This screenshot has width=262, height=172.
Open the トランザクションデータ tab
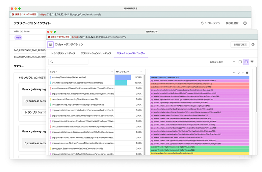pyautogui.click(x=63, y=53)
